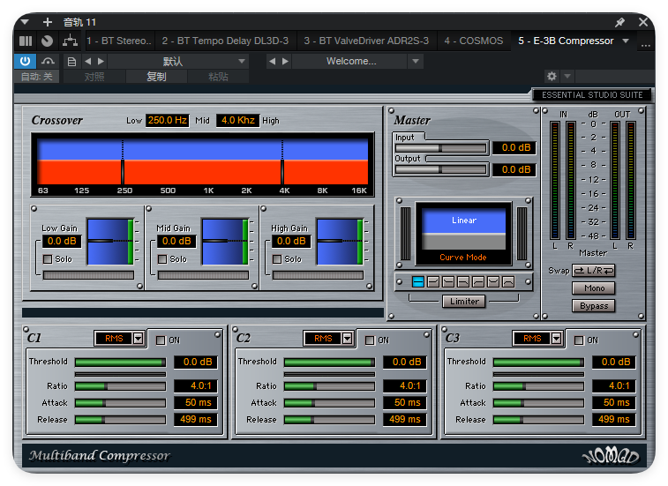Viewport: 668px width, 486px height.
Task: Switch to 2 - BT Tempo Delay DL3D-3 tab
Action: point(225,41)
